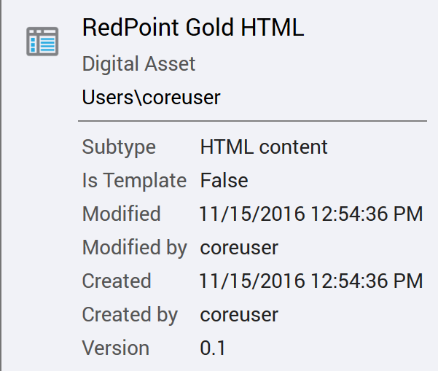Select coreuser in the Created by row
This screenshot has height=371, width=438.
(239, 315)
